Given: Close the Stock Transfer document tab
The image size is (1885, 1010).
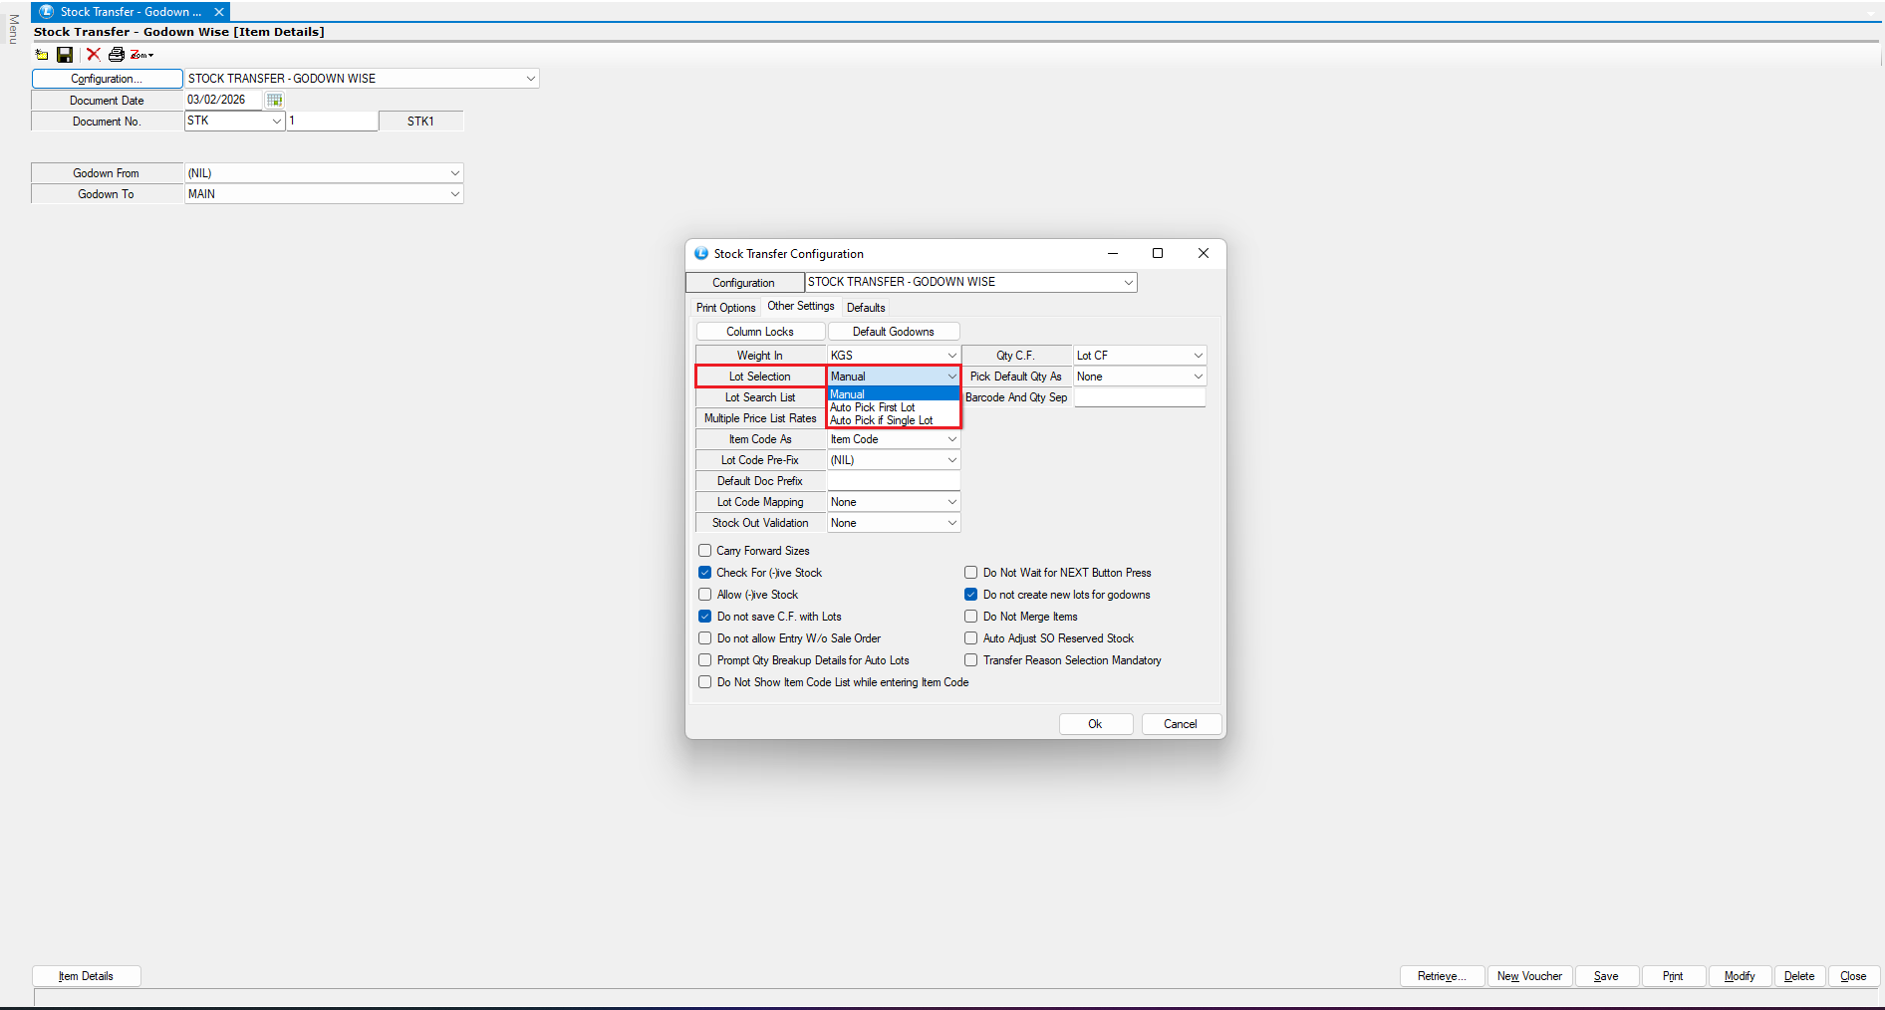Looking at the screenshot, I should point(219,12).
